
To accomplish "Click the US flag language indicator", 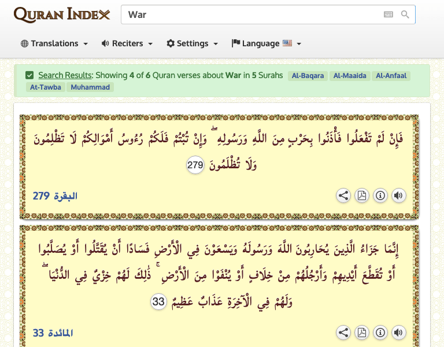I will (287, 43).
